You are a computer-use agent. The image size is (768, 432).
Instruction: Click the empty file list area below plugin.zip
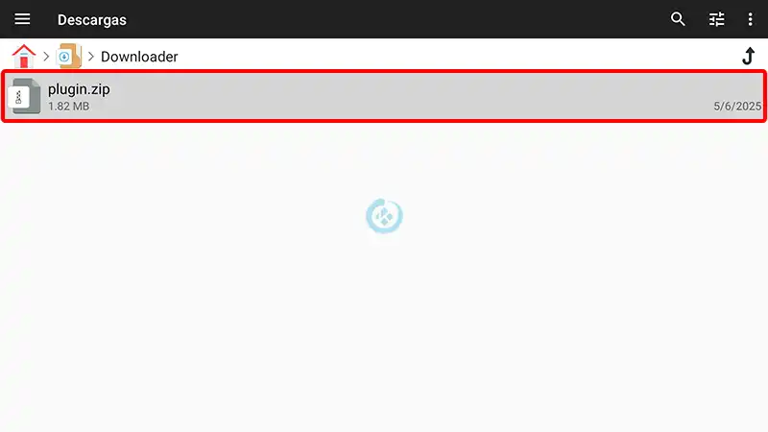(384, 319)
